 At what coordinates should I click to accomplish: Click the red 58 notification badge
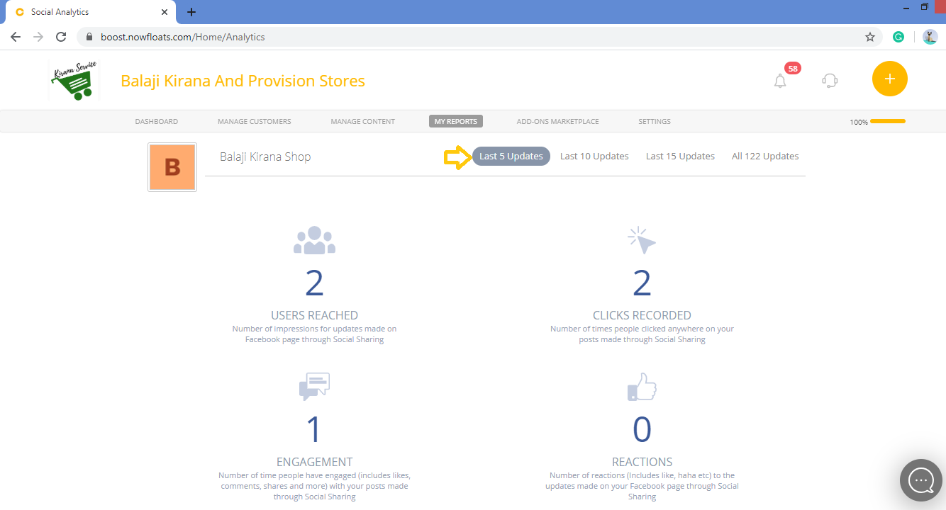(793, 69)
